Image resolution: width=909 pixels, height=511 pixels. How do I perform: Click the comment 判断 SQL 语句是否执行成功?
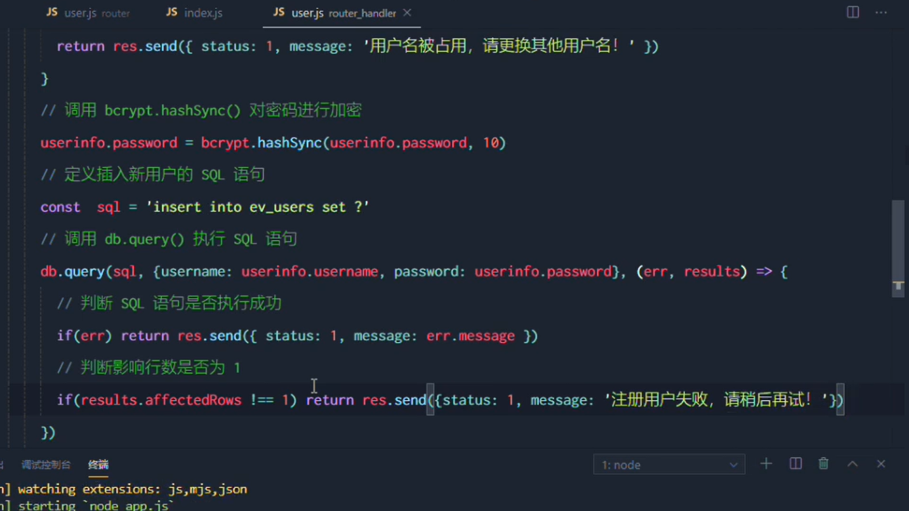pyautogui.click(x=169, y=303)
